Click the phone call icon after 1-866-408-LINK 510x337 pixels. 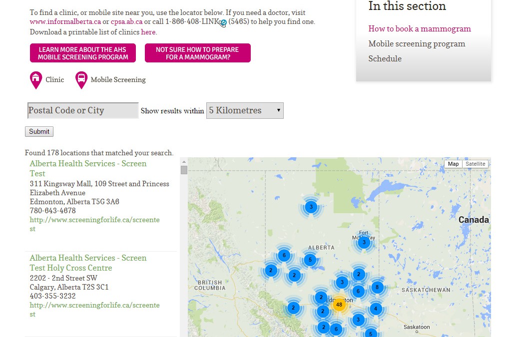[223, 23]
